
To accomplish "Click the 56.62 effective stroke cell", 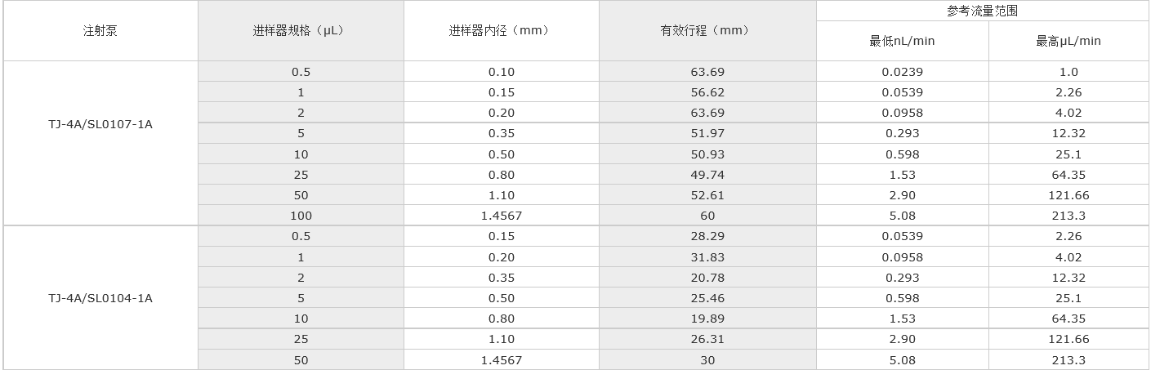I will [707, 92].
